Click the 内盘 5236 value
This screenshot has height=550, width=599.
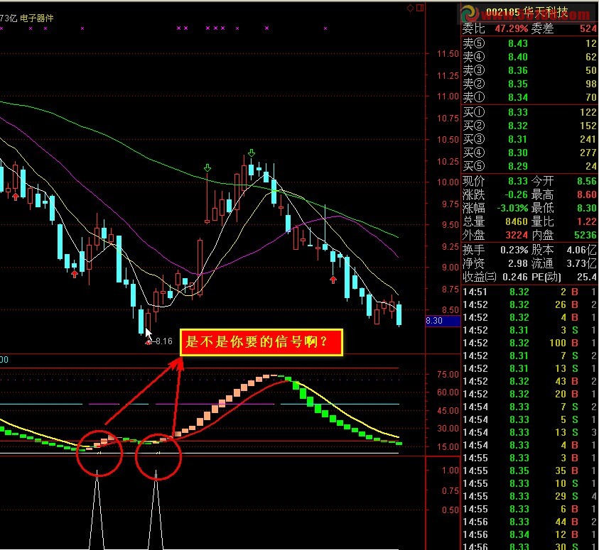pos(585,235)
